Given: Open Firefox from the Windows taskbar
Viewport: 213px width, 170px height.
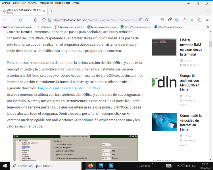Looking at the screenshot, I should (x=91, y=166).
